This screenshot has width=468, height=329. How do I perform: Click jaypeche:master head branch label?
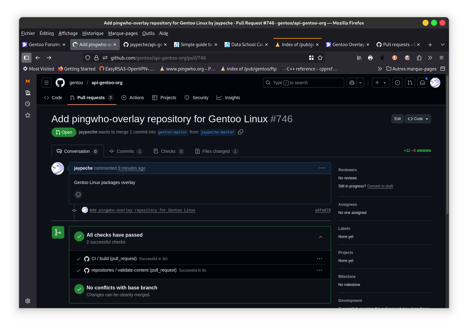pos(217,132)
